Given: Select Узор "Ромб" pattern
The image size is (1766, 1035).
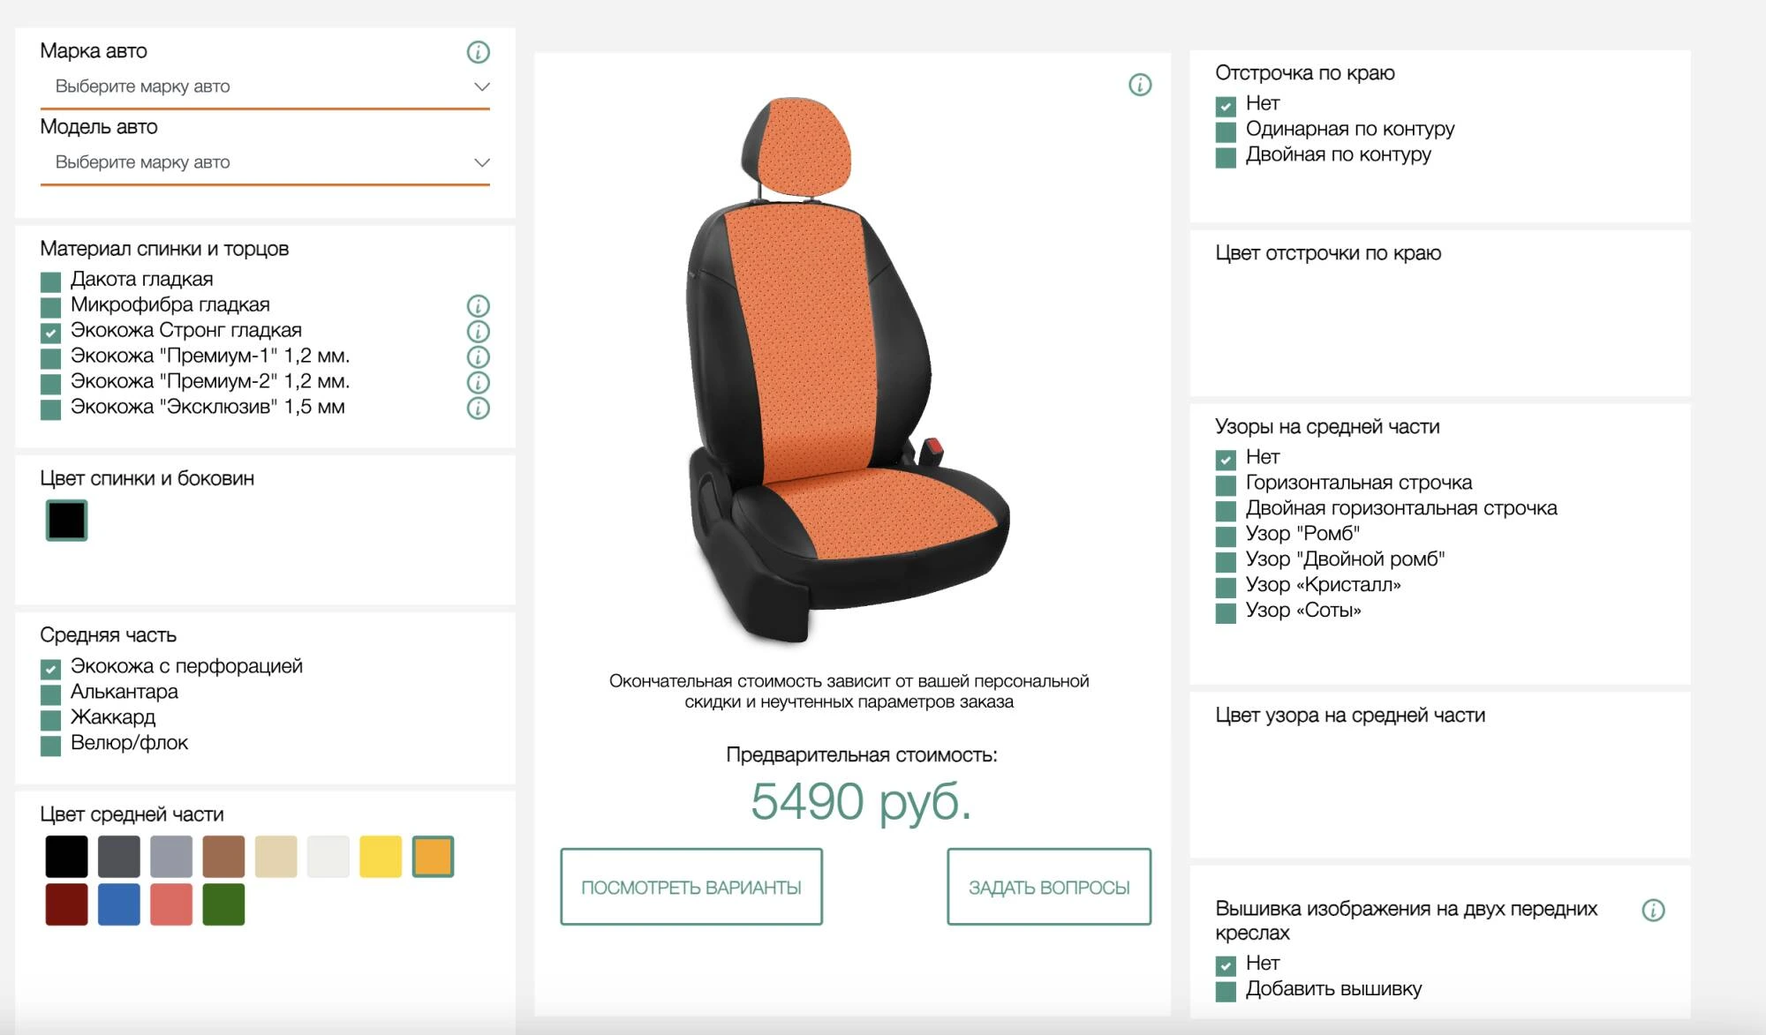Looking at the screenshot, I should point(1226,537).
